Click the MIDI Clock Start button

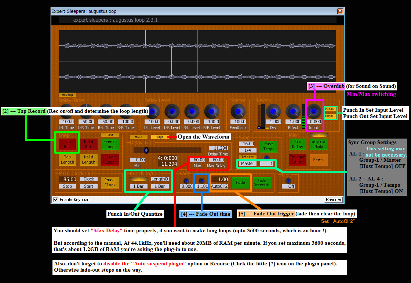(88, 186)
